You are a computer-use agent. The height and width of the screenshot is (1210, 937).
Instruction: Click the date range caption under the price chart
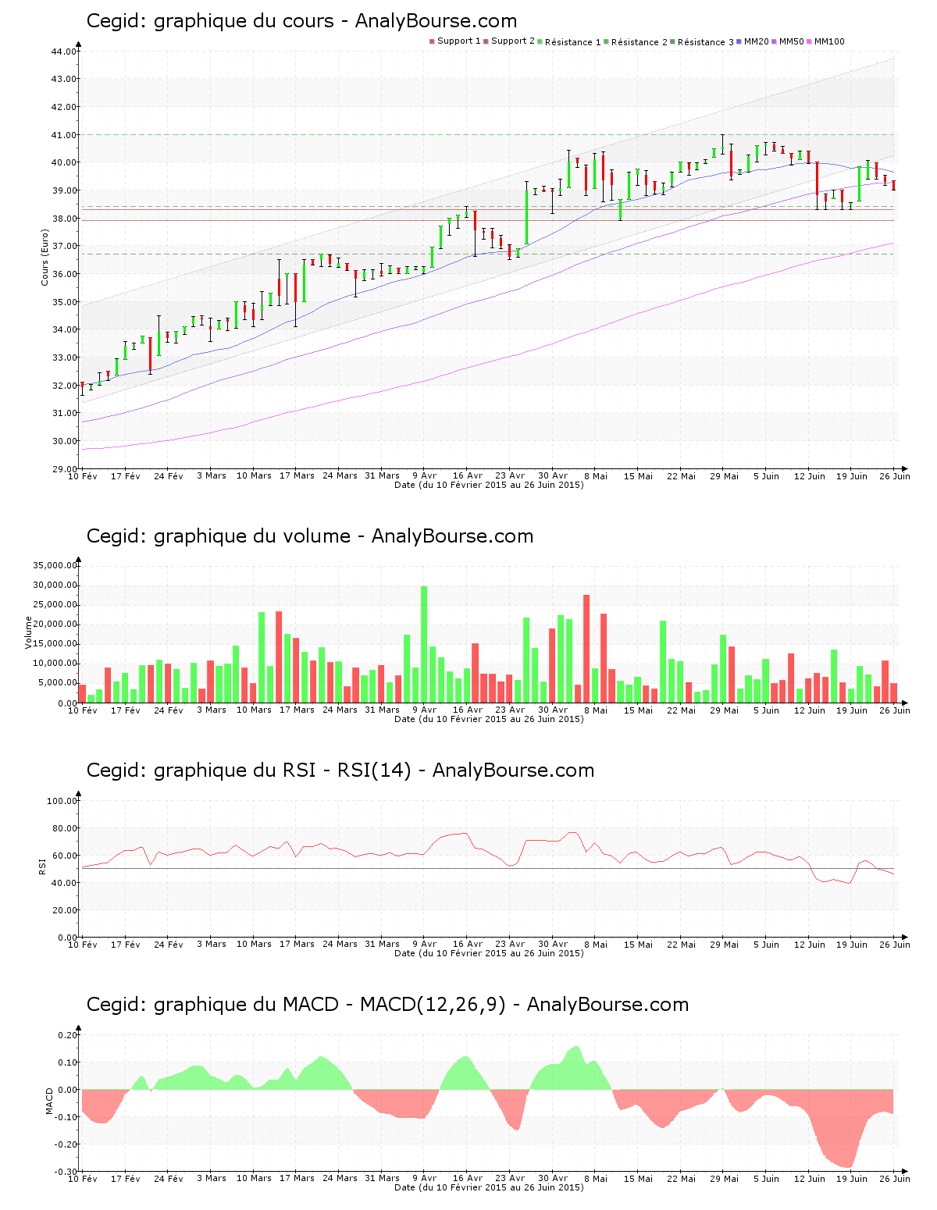tap(489, 485)
